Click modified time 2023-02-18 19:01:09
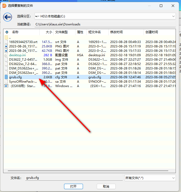The height and width of the screenshot is (192, 181). 126,55
